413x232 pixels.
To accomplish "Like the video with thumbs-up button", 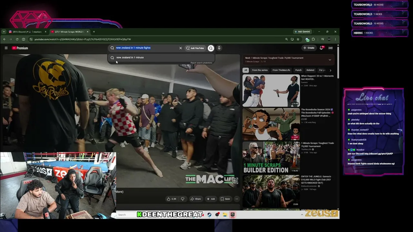I will tap(172, 199).
